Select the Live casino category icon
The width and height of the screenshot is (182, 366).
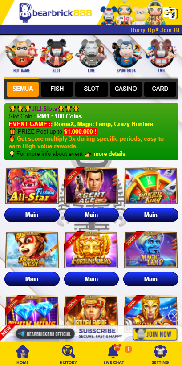point(91,56)
